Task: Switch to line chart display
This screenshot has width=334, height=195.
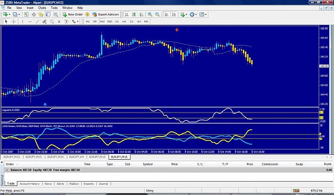Action: [142, 14]
